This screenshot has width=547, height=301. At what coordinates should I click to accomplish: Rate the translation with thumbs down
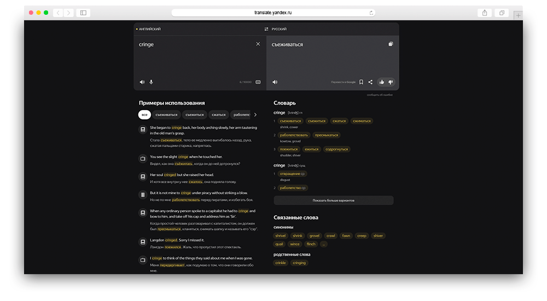[391, 82]
